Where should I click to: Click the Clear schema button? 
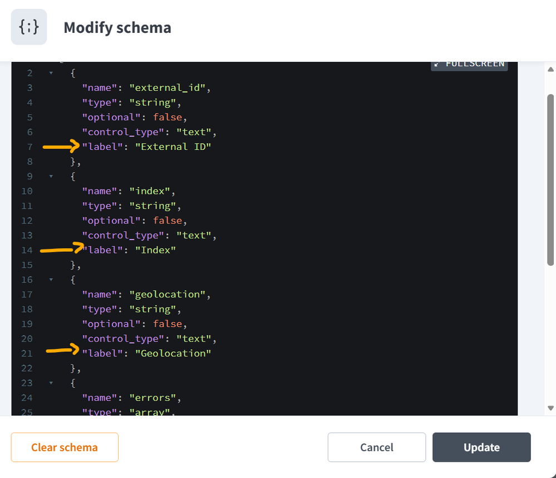coord(65,447)
